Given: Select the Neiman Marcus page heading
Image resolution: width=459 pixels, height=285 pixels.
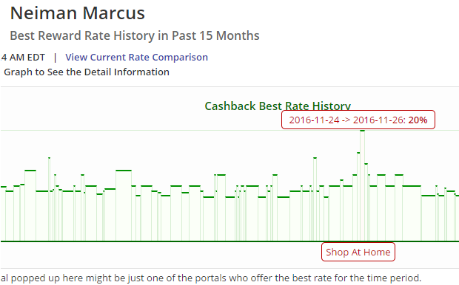Looking at the screenshot, I should [x=78, y=13].
